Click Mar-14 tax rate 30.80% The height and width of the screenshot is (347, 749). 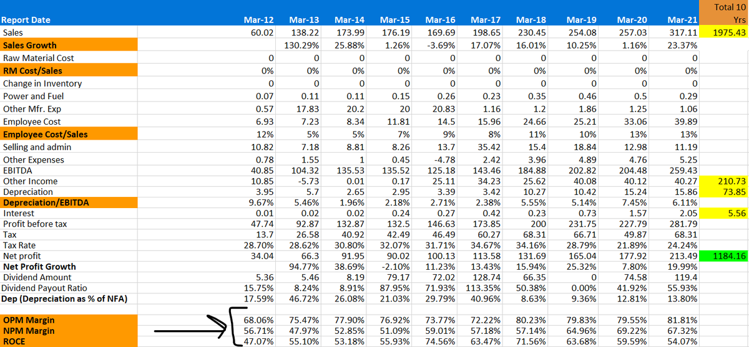[350, 245]
